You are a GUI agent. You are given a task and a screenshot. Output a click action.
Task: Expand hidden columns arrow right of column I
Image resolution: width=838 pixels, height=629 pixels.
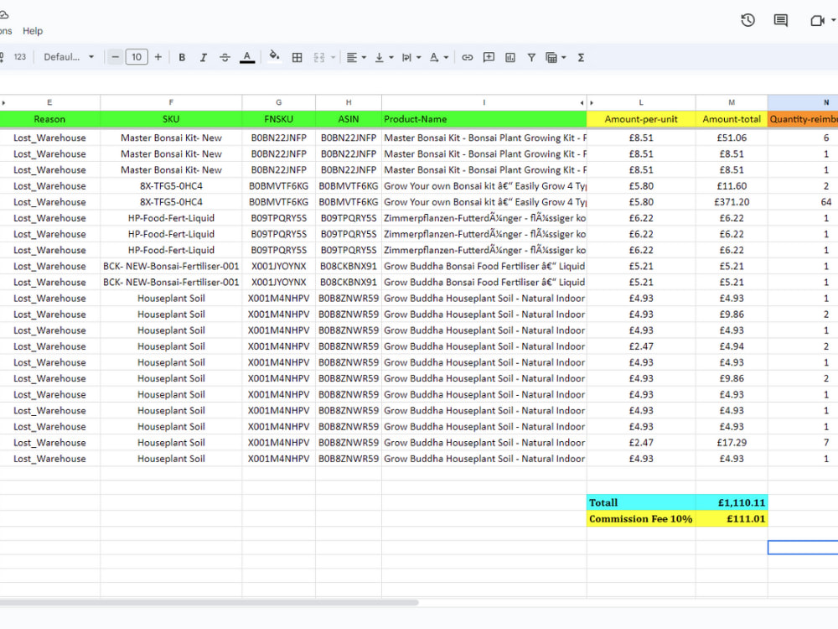pos(582,102)
